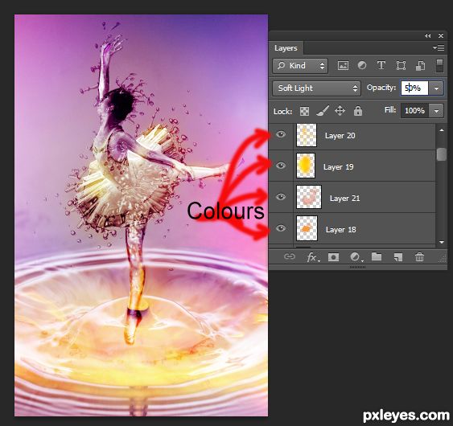The image size is (453, 426).
Task: Click lock image pixels brush icon
Action: click(323, 111)
